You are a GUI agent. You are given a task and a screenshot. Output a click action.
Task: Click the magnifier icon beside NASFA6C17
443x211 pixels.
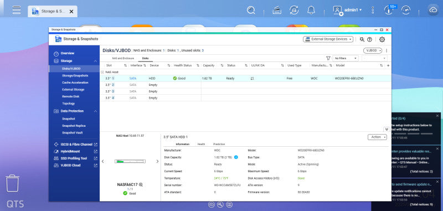141,185
